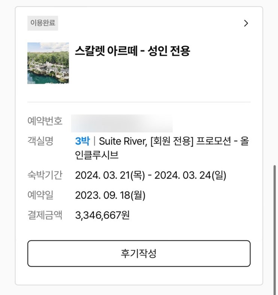Click the 결제금액 label
The height and width of the screenshot is (295, 278).
[45, 215]
